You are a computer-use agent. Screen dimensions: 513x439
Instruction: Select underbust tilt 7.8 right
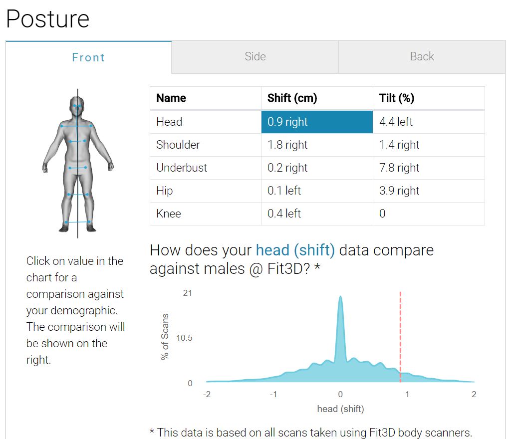pos(428,168)
